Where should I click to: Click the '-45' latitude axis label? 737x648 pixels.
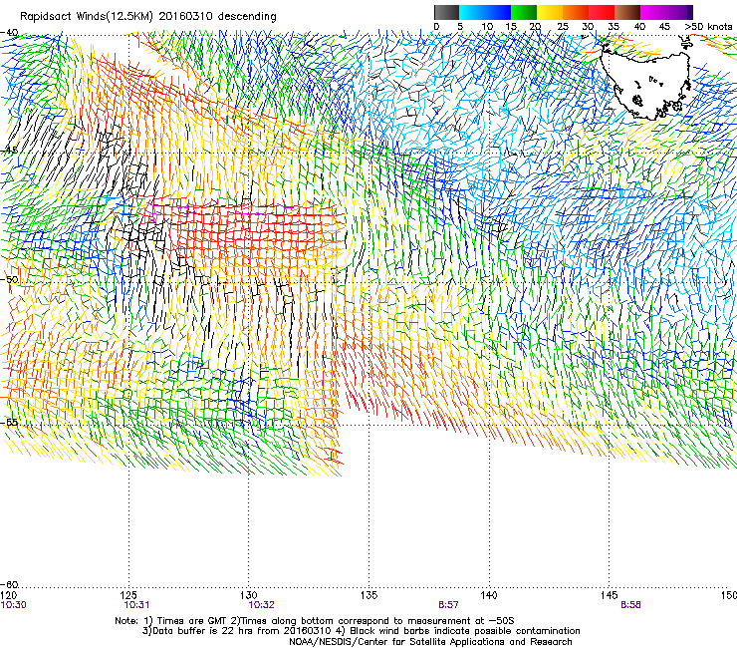point(9,151)
